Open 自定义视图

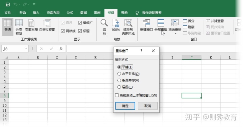coord(47,25)
